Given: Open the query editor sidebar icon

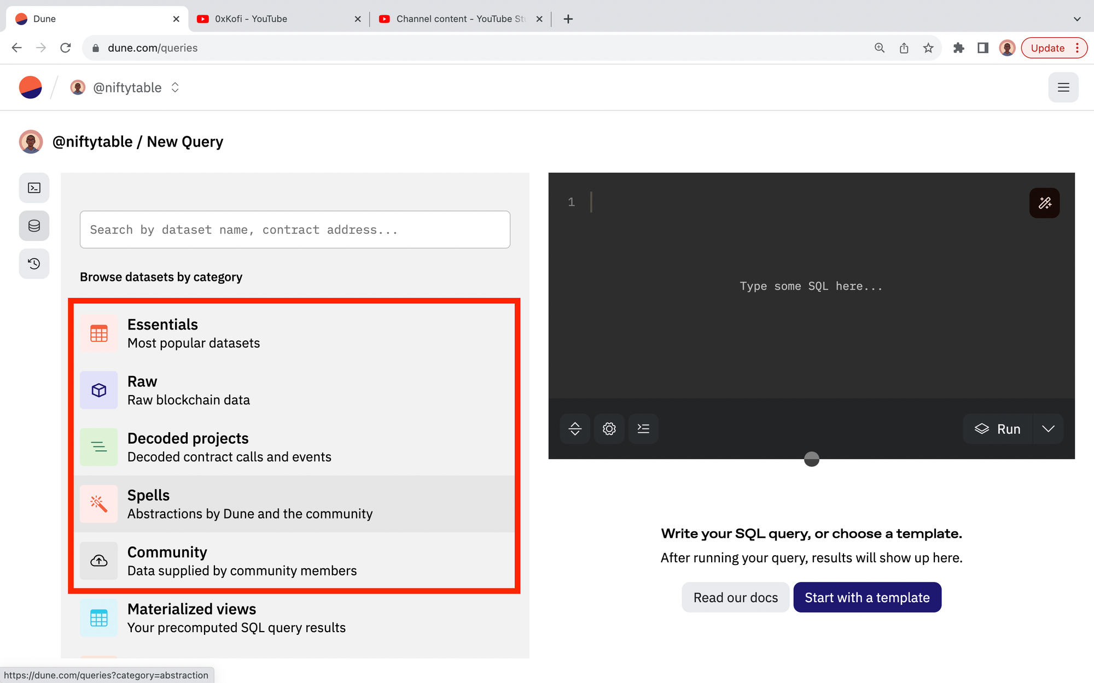Looking at the screenshot, I should (34, 188).
